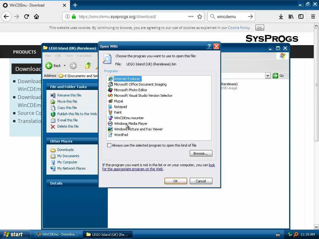Click Copy this file task
Screen dimensions: 319x239
pyautogui.click(x=67, y=108)
